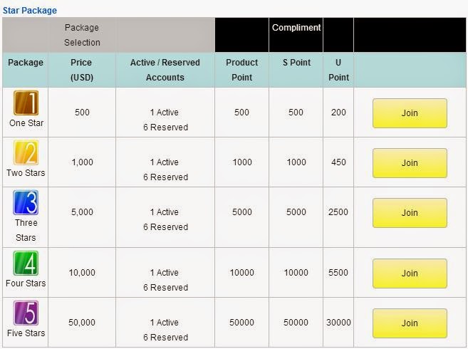Join the One Star package
This screenshot has width=468, height=349.
coord(410,113)
